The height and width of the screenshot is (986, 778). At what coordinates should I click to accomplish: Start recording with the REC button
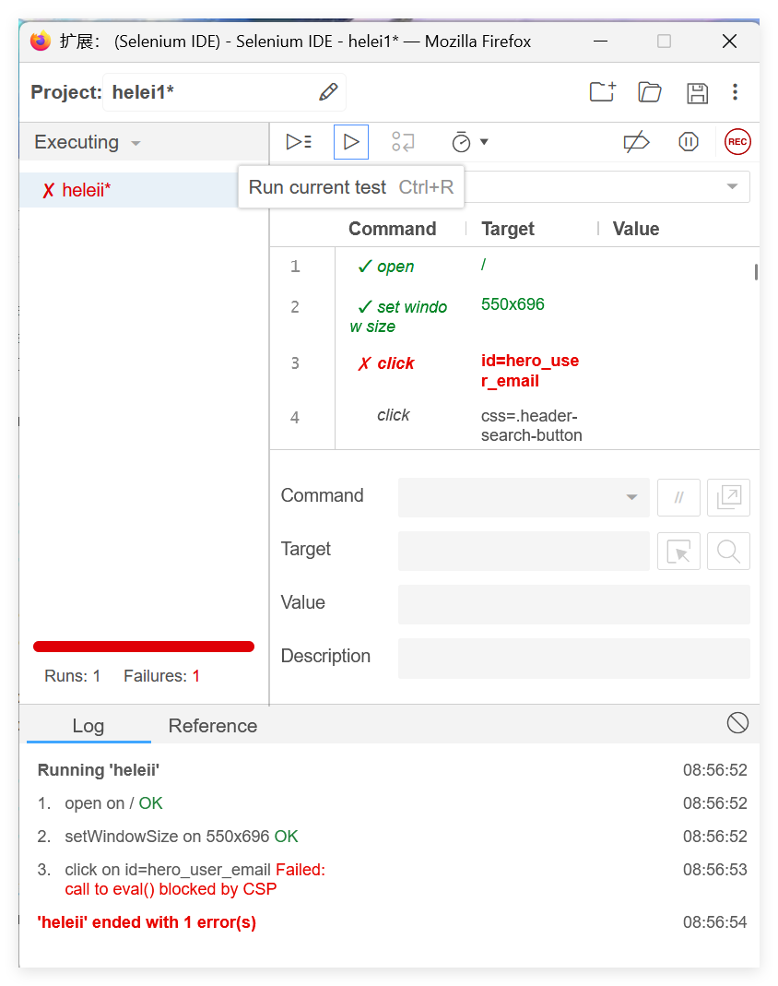737,141
